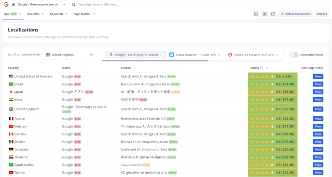The height and width of the screenshot is (177, 332).
Task: Click the Google competitor tab icon
Action: point(111,55)
